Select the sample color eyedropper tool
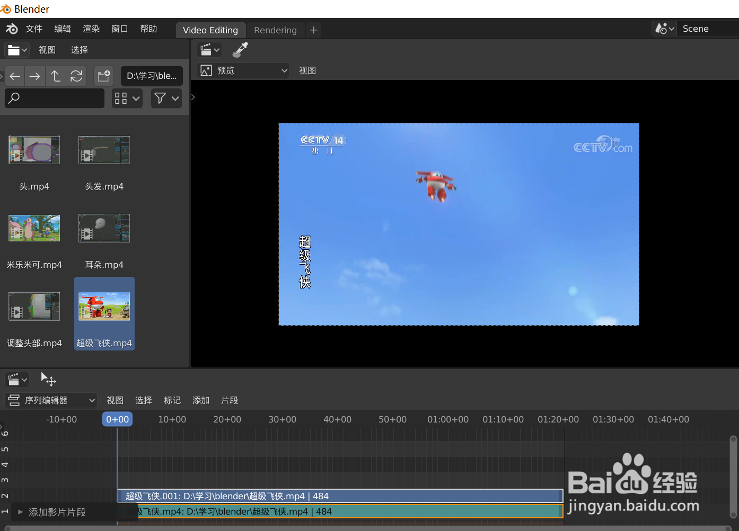 pos(240,50)
